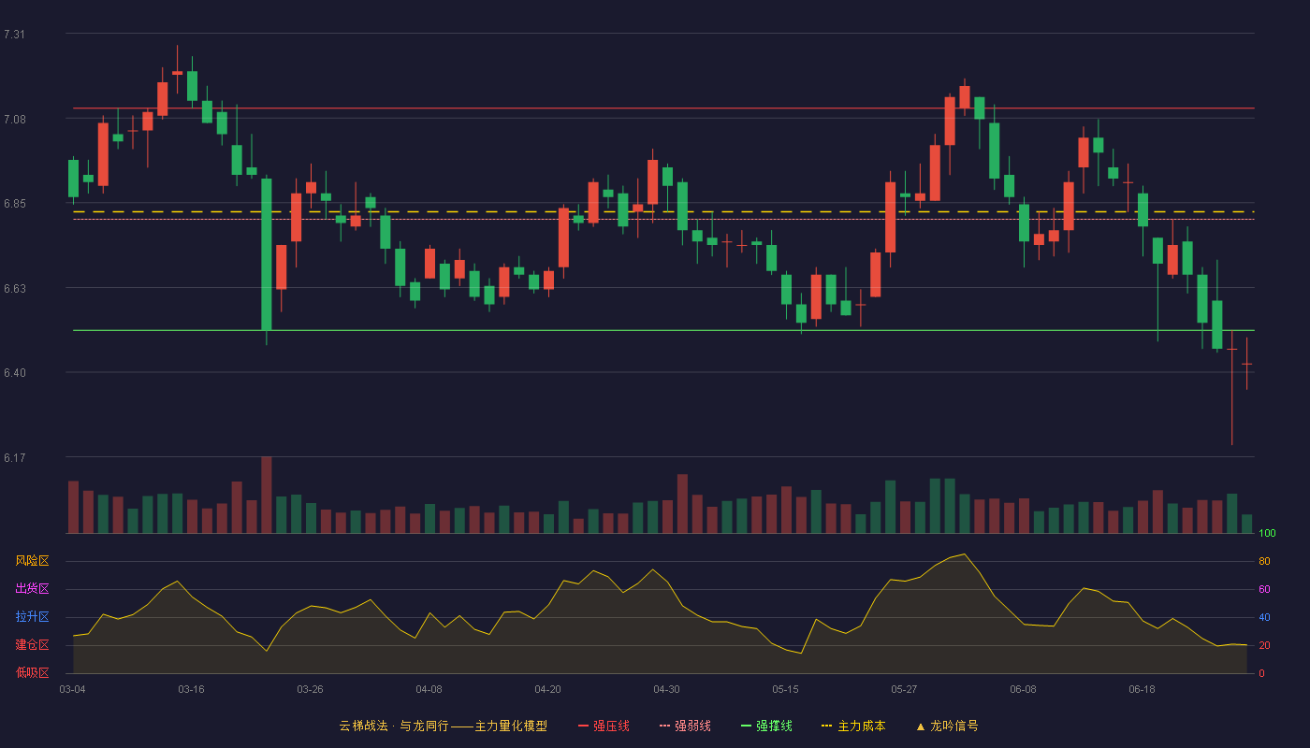Click the tallest red volume bar
Screen dimensions: 1310x748
coord(267,495)
